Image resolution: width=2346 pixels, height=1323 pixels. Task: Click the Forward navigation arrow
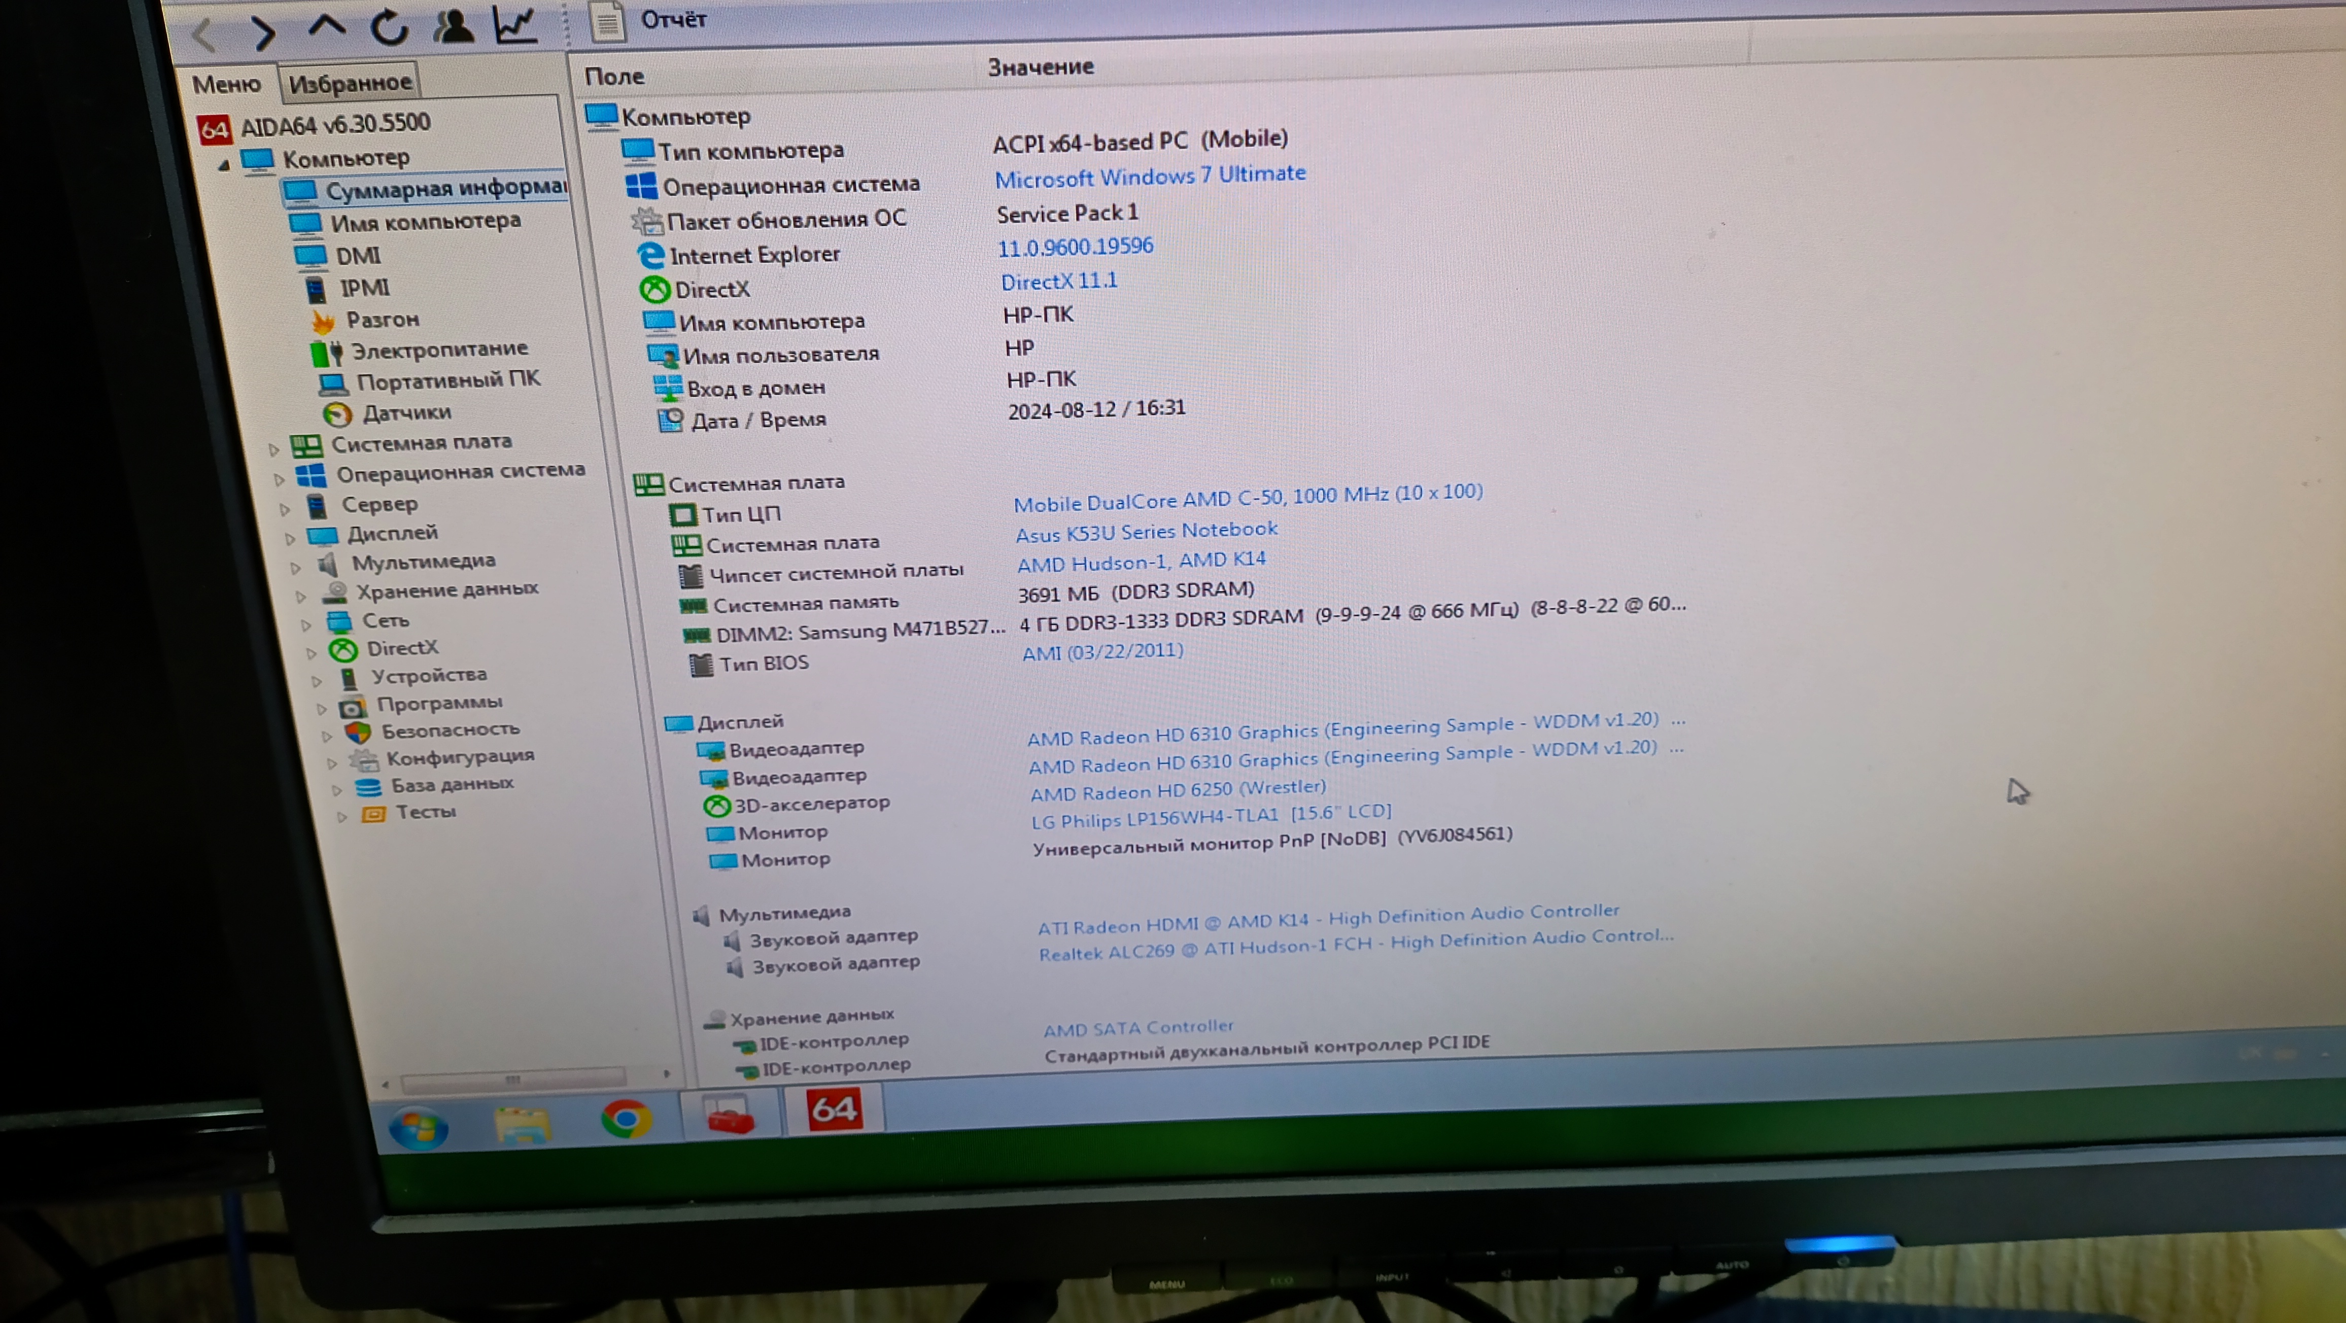click(x=263, y=33)
